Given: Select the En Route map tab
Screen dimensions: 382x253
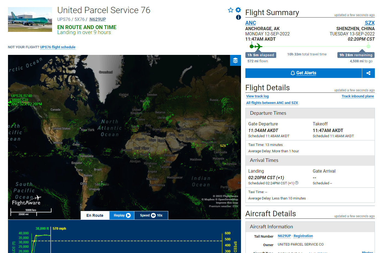Looking at the screenshot, I should tap(95, 215).
